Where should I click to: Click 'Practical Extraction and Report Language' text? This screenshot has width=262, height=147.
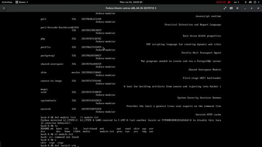(193, 24)
